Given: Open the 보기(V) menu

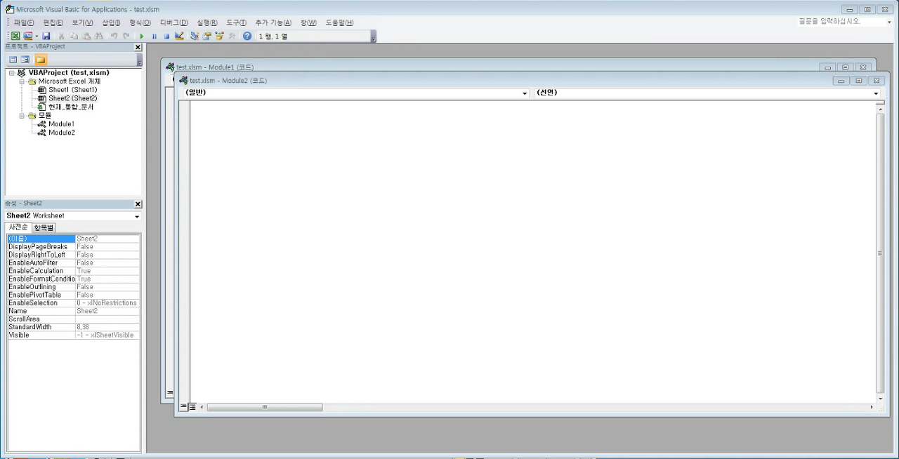Looking at the screenshot, I should coord(82,22).
